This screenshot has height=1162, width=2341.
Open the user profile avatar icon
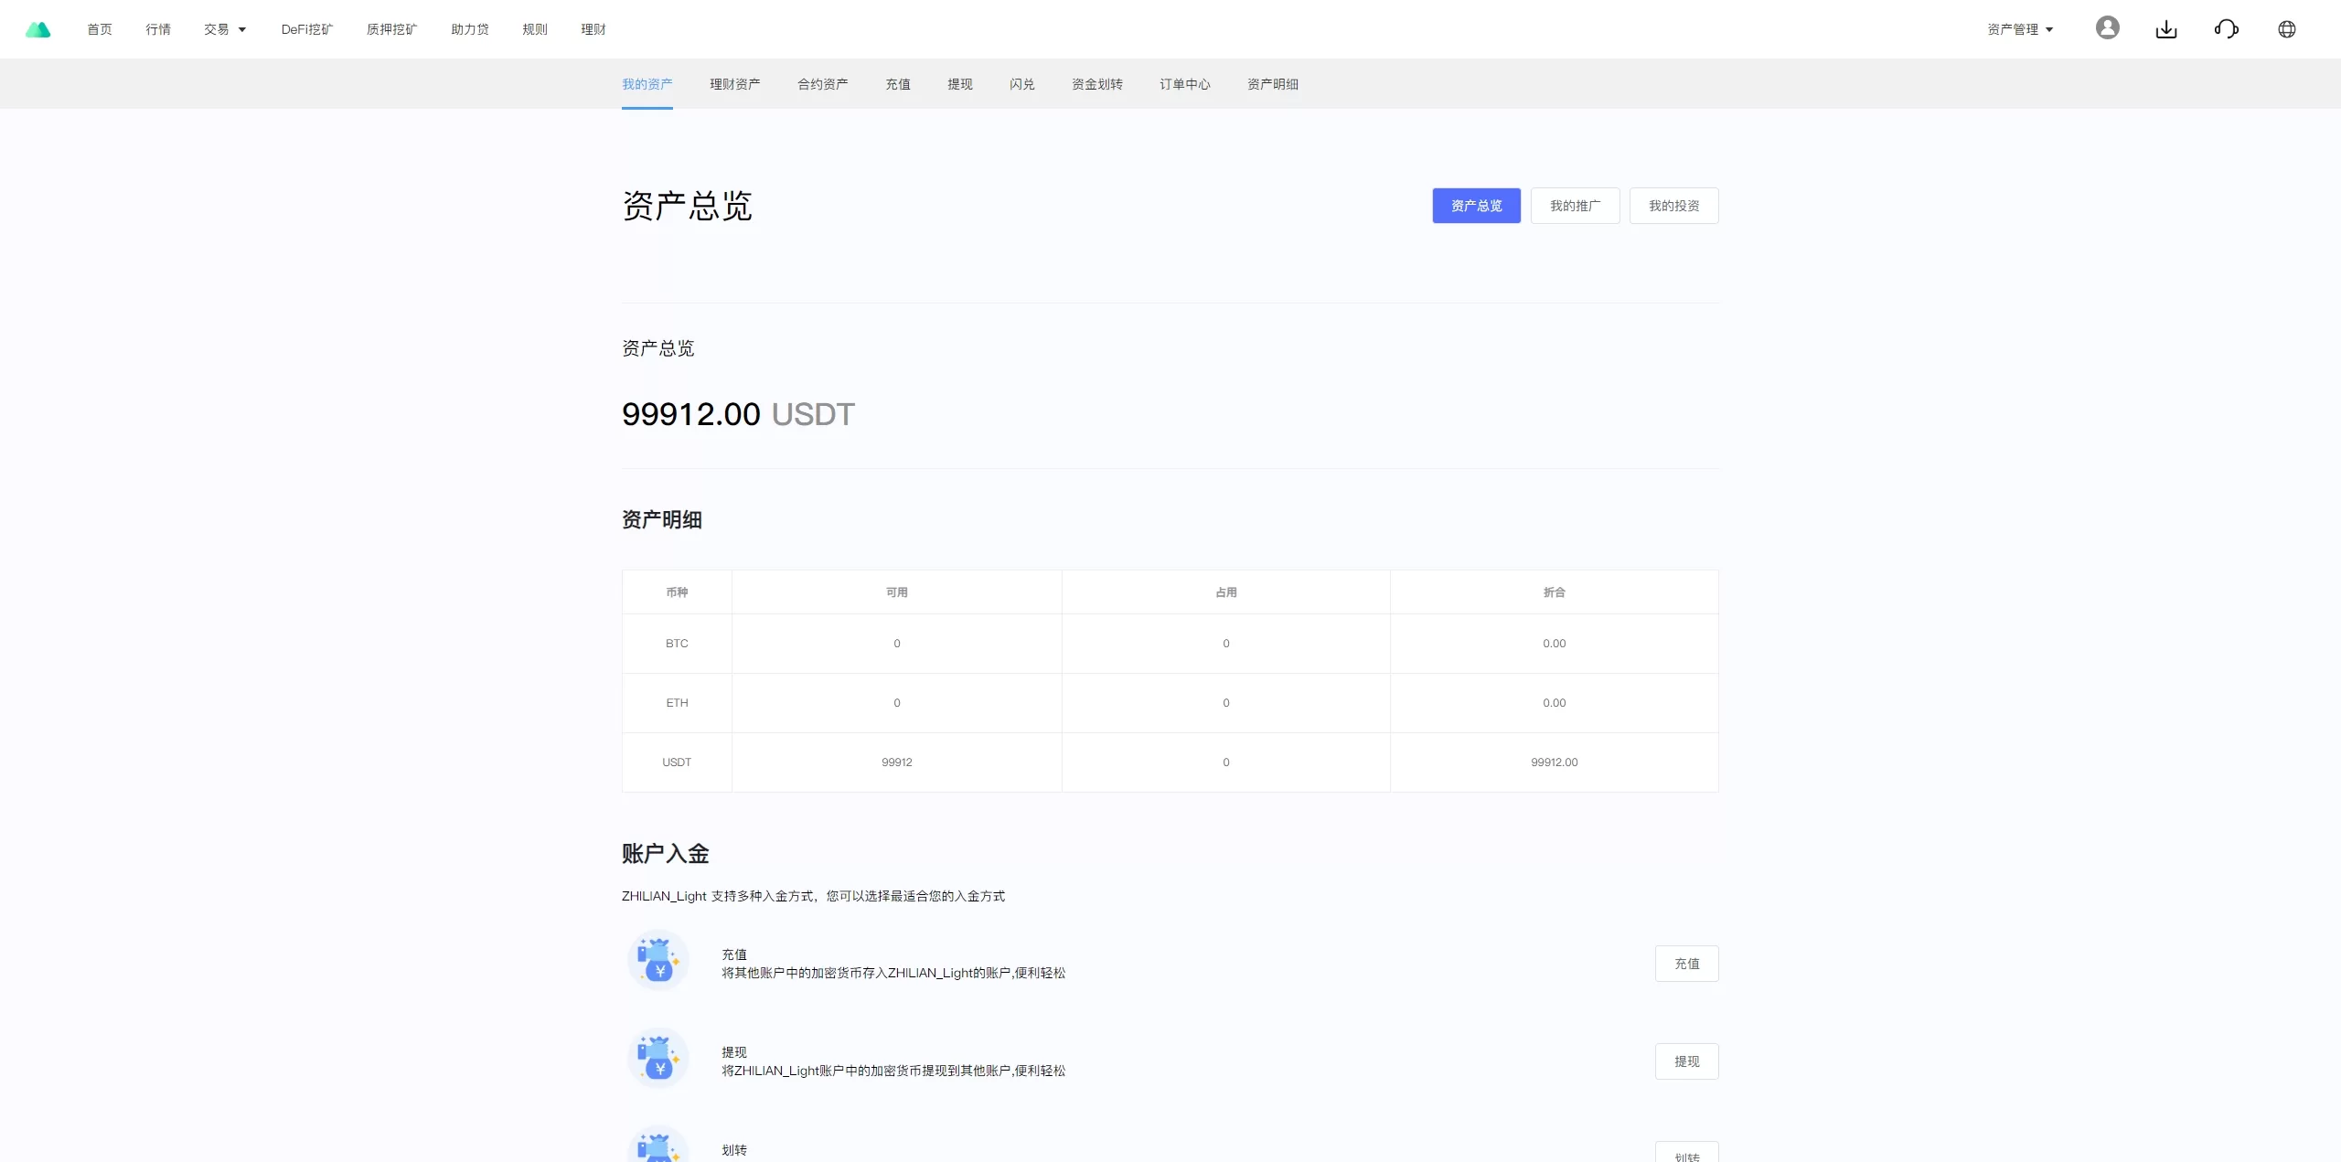[2107, 28]
